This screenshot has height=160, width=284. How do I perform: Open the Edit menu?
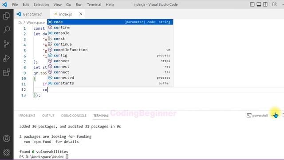click(26, 4)
